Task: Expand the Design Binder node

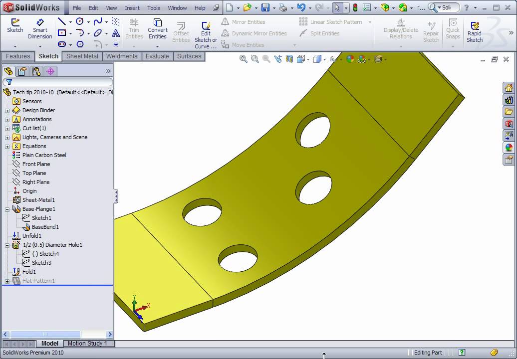Action: coord(7,111)
